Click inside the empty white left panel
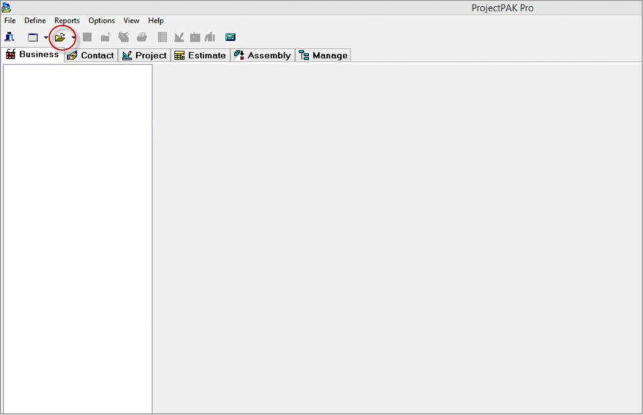The height and width of the screenshot is (415, 643). 77,239
